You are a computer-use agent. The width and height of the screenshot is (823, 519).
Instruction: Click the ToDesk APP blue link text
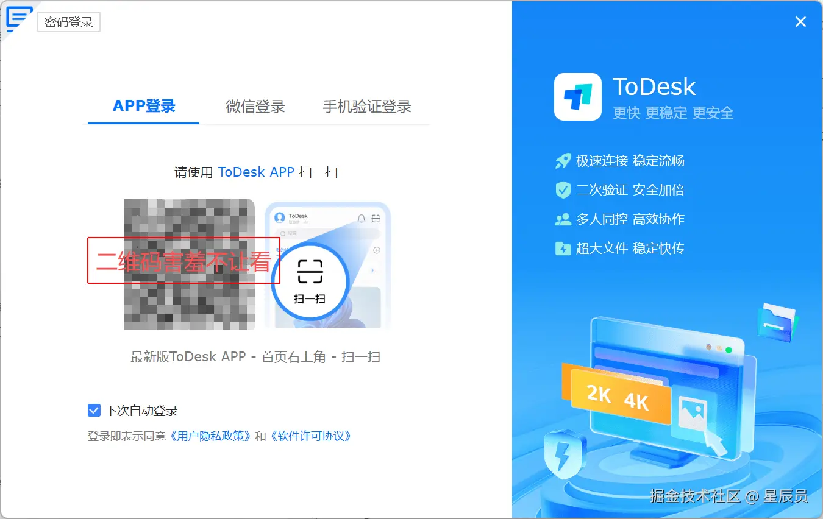[x=256, y=172]
